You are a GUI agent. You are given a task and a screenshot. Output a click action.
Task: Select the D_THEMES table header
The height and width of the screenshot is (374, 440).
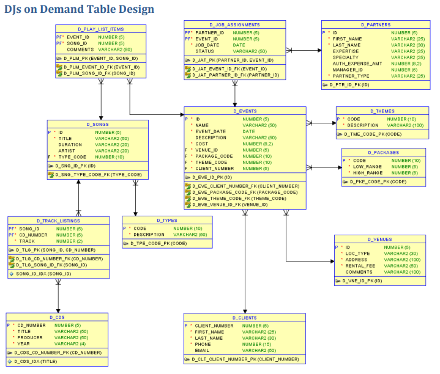tap(382, 111)
